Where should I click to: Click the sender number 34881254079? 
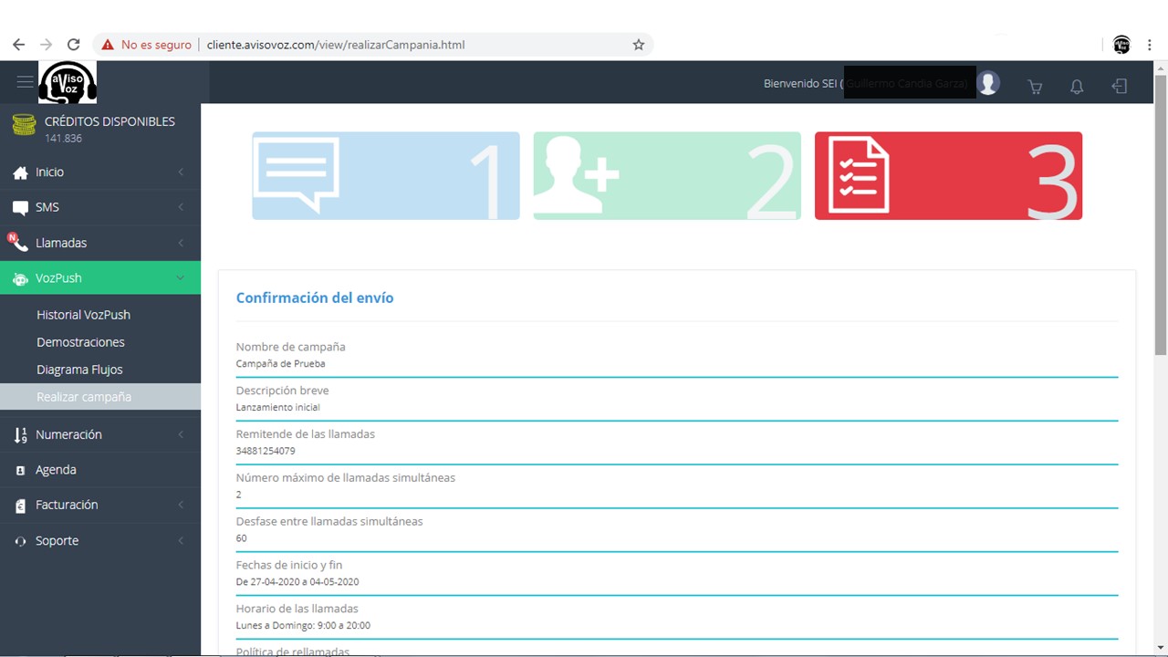point(266,451)
